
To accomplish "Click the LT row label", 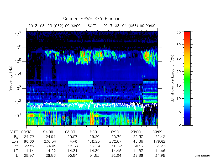I will coord(16,151).
